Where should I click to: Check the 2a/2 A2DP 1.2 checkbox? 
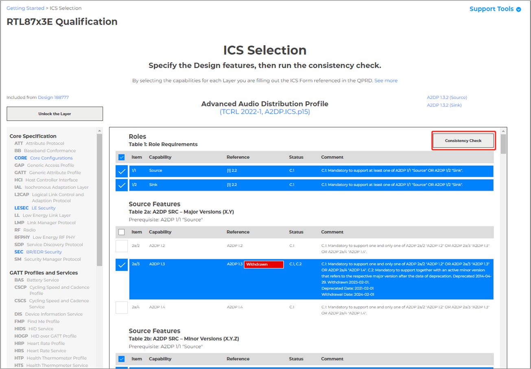pos(122,246)
